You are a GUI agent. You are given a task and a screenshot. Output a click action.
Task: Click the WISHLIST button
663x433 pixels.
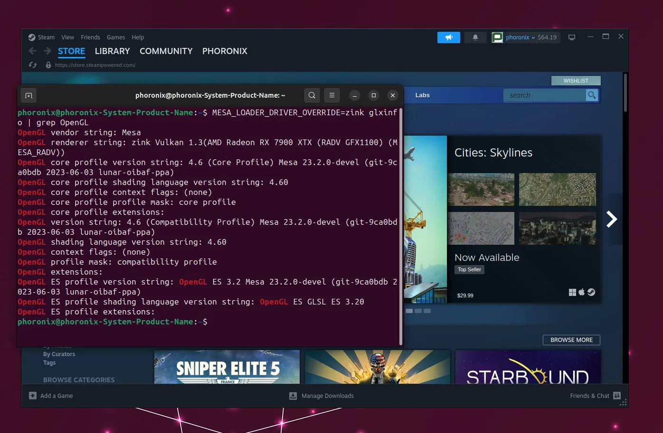click(x=576, y=81)
